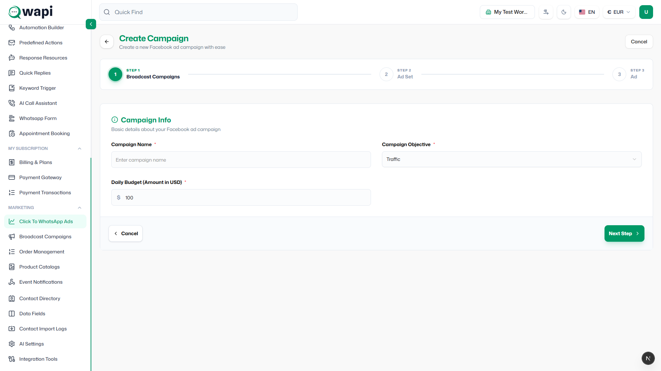Toggle dark mode moon icon
The width and height of the screenshot is (661, 371).
(x=564, y=12)
